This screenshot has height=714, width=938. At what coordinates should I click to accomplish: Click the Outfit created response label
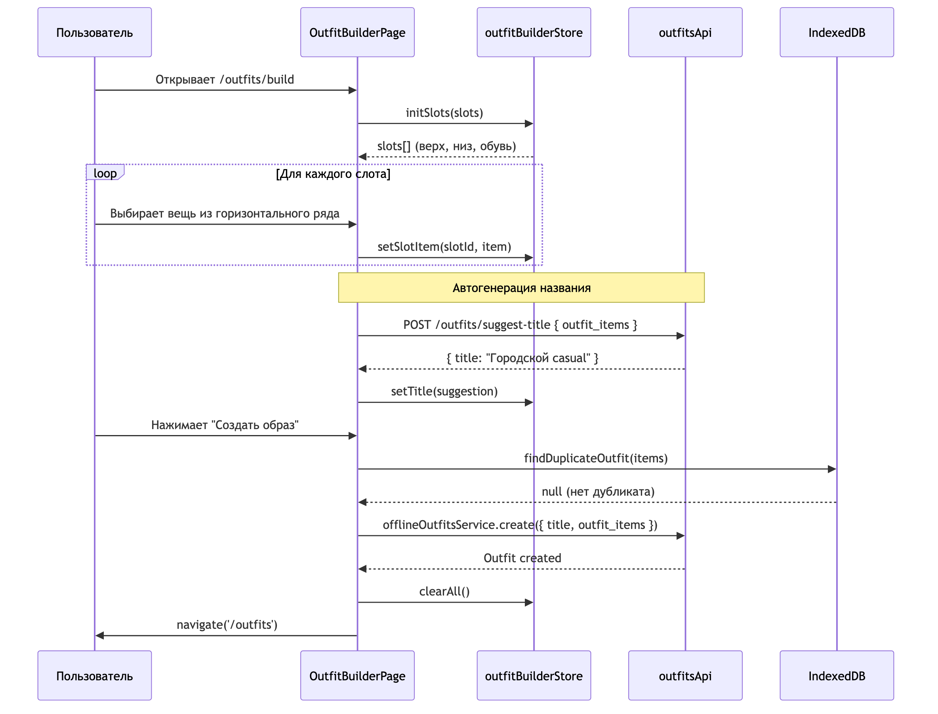[x=522, y=558]
